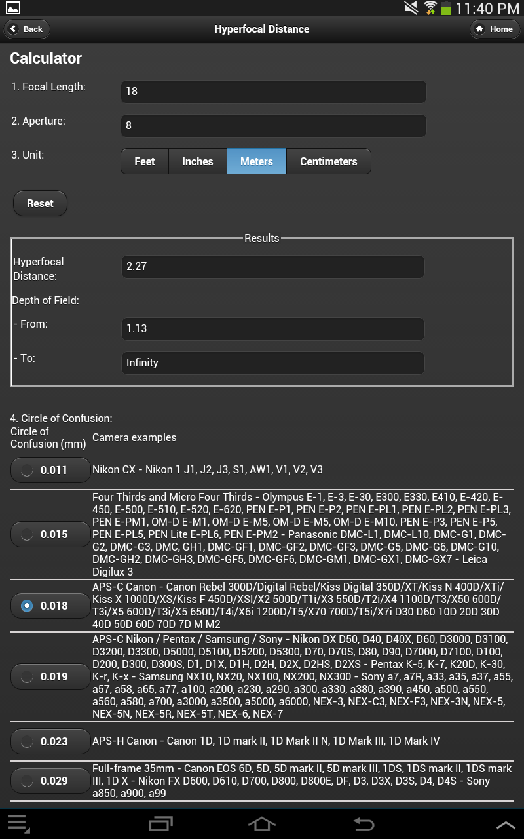The width and height of the screenshot is (524, 839).
Task: Switch the unit to Feet
Action: coord(145,161)
